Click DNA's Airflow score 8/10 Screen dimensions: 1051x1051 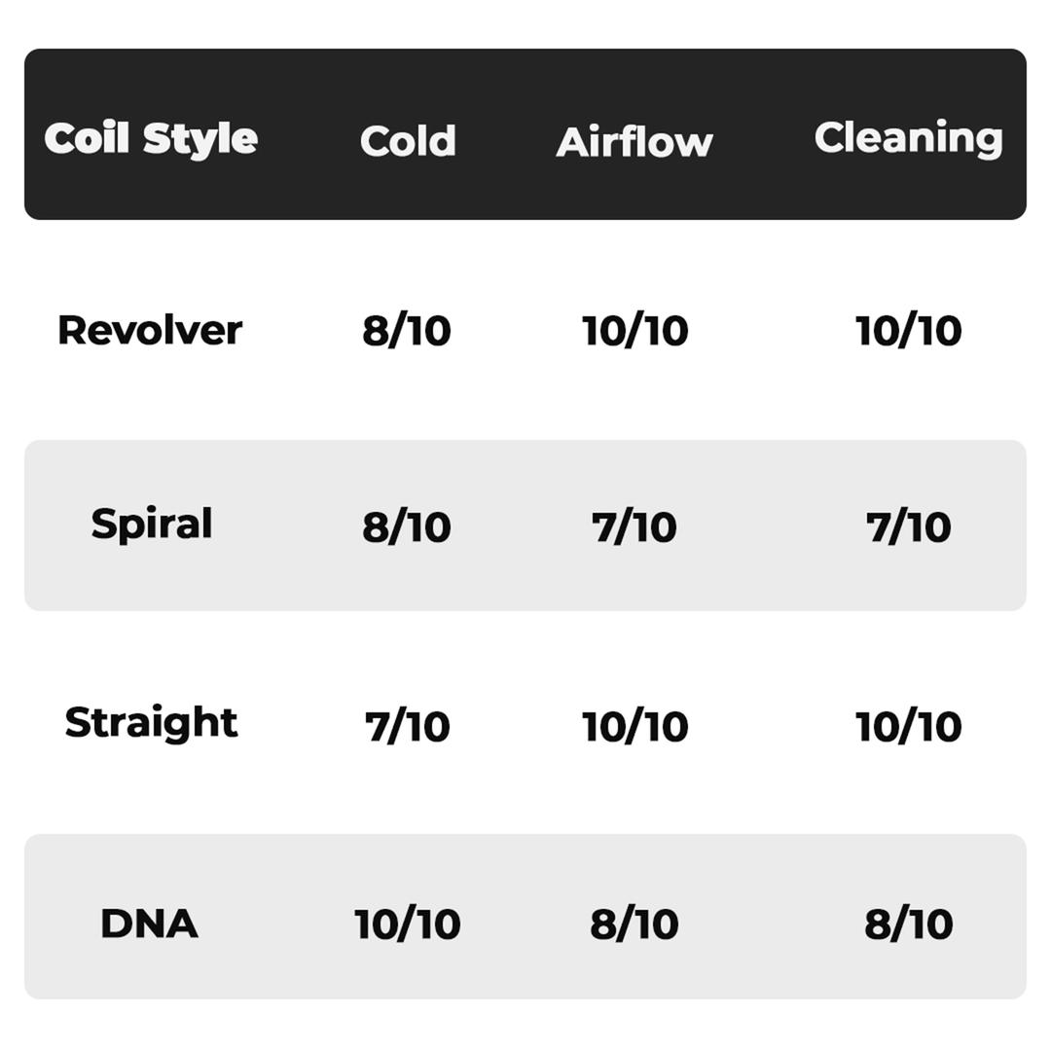(634, 924)
